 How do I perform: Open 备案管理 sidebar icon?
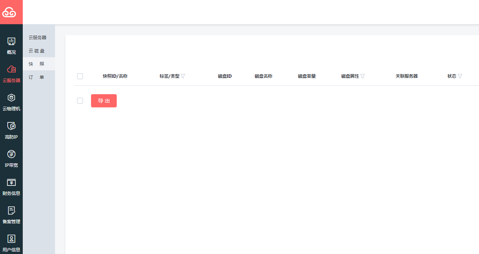click(11, 211)
